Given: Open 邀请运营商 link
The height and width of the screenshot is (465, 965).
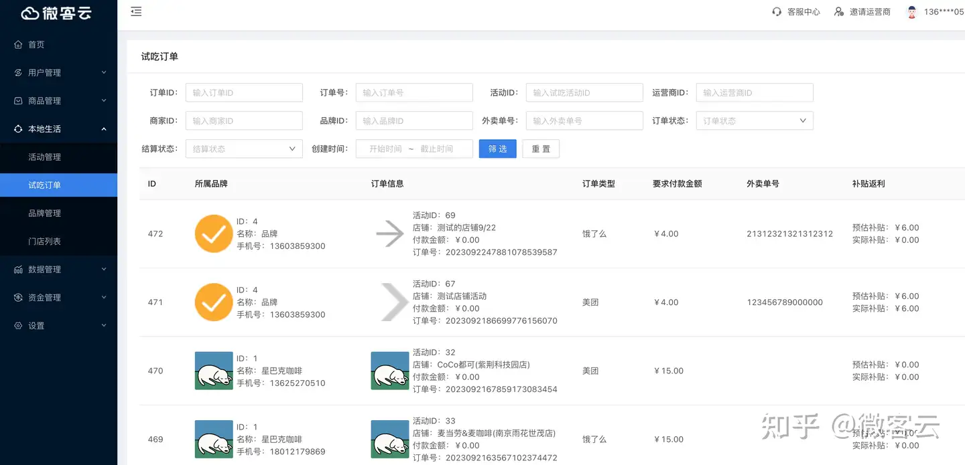Looking at the screenshot, I should point(870,12).
